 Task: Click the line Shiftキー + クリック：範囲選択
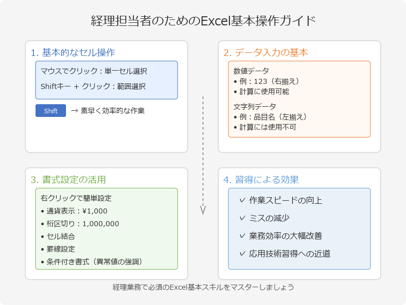(x=93, y=86)
